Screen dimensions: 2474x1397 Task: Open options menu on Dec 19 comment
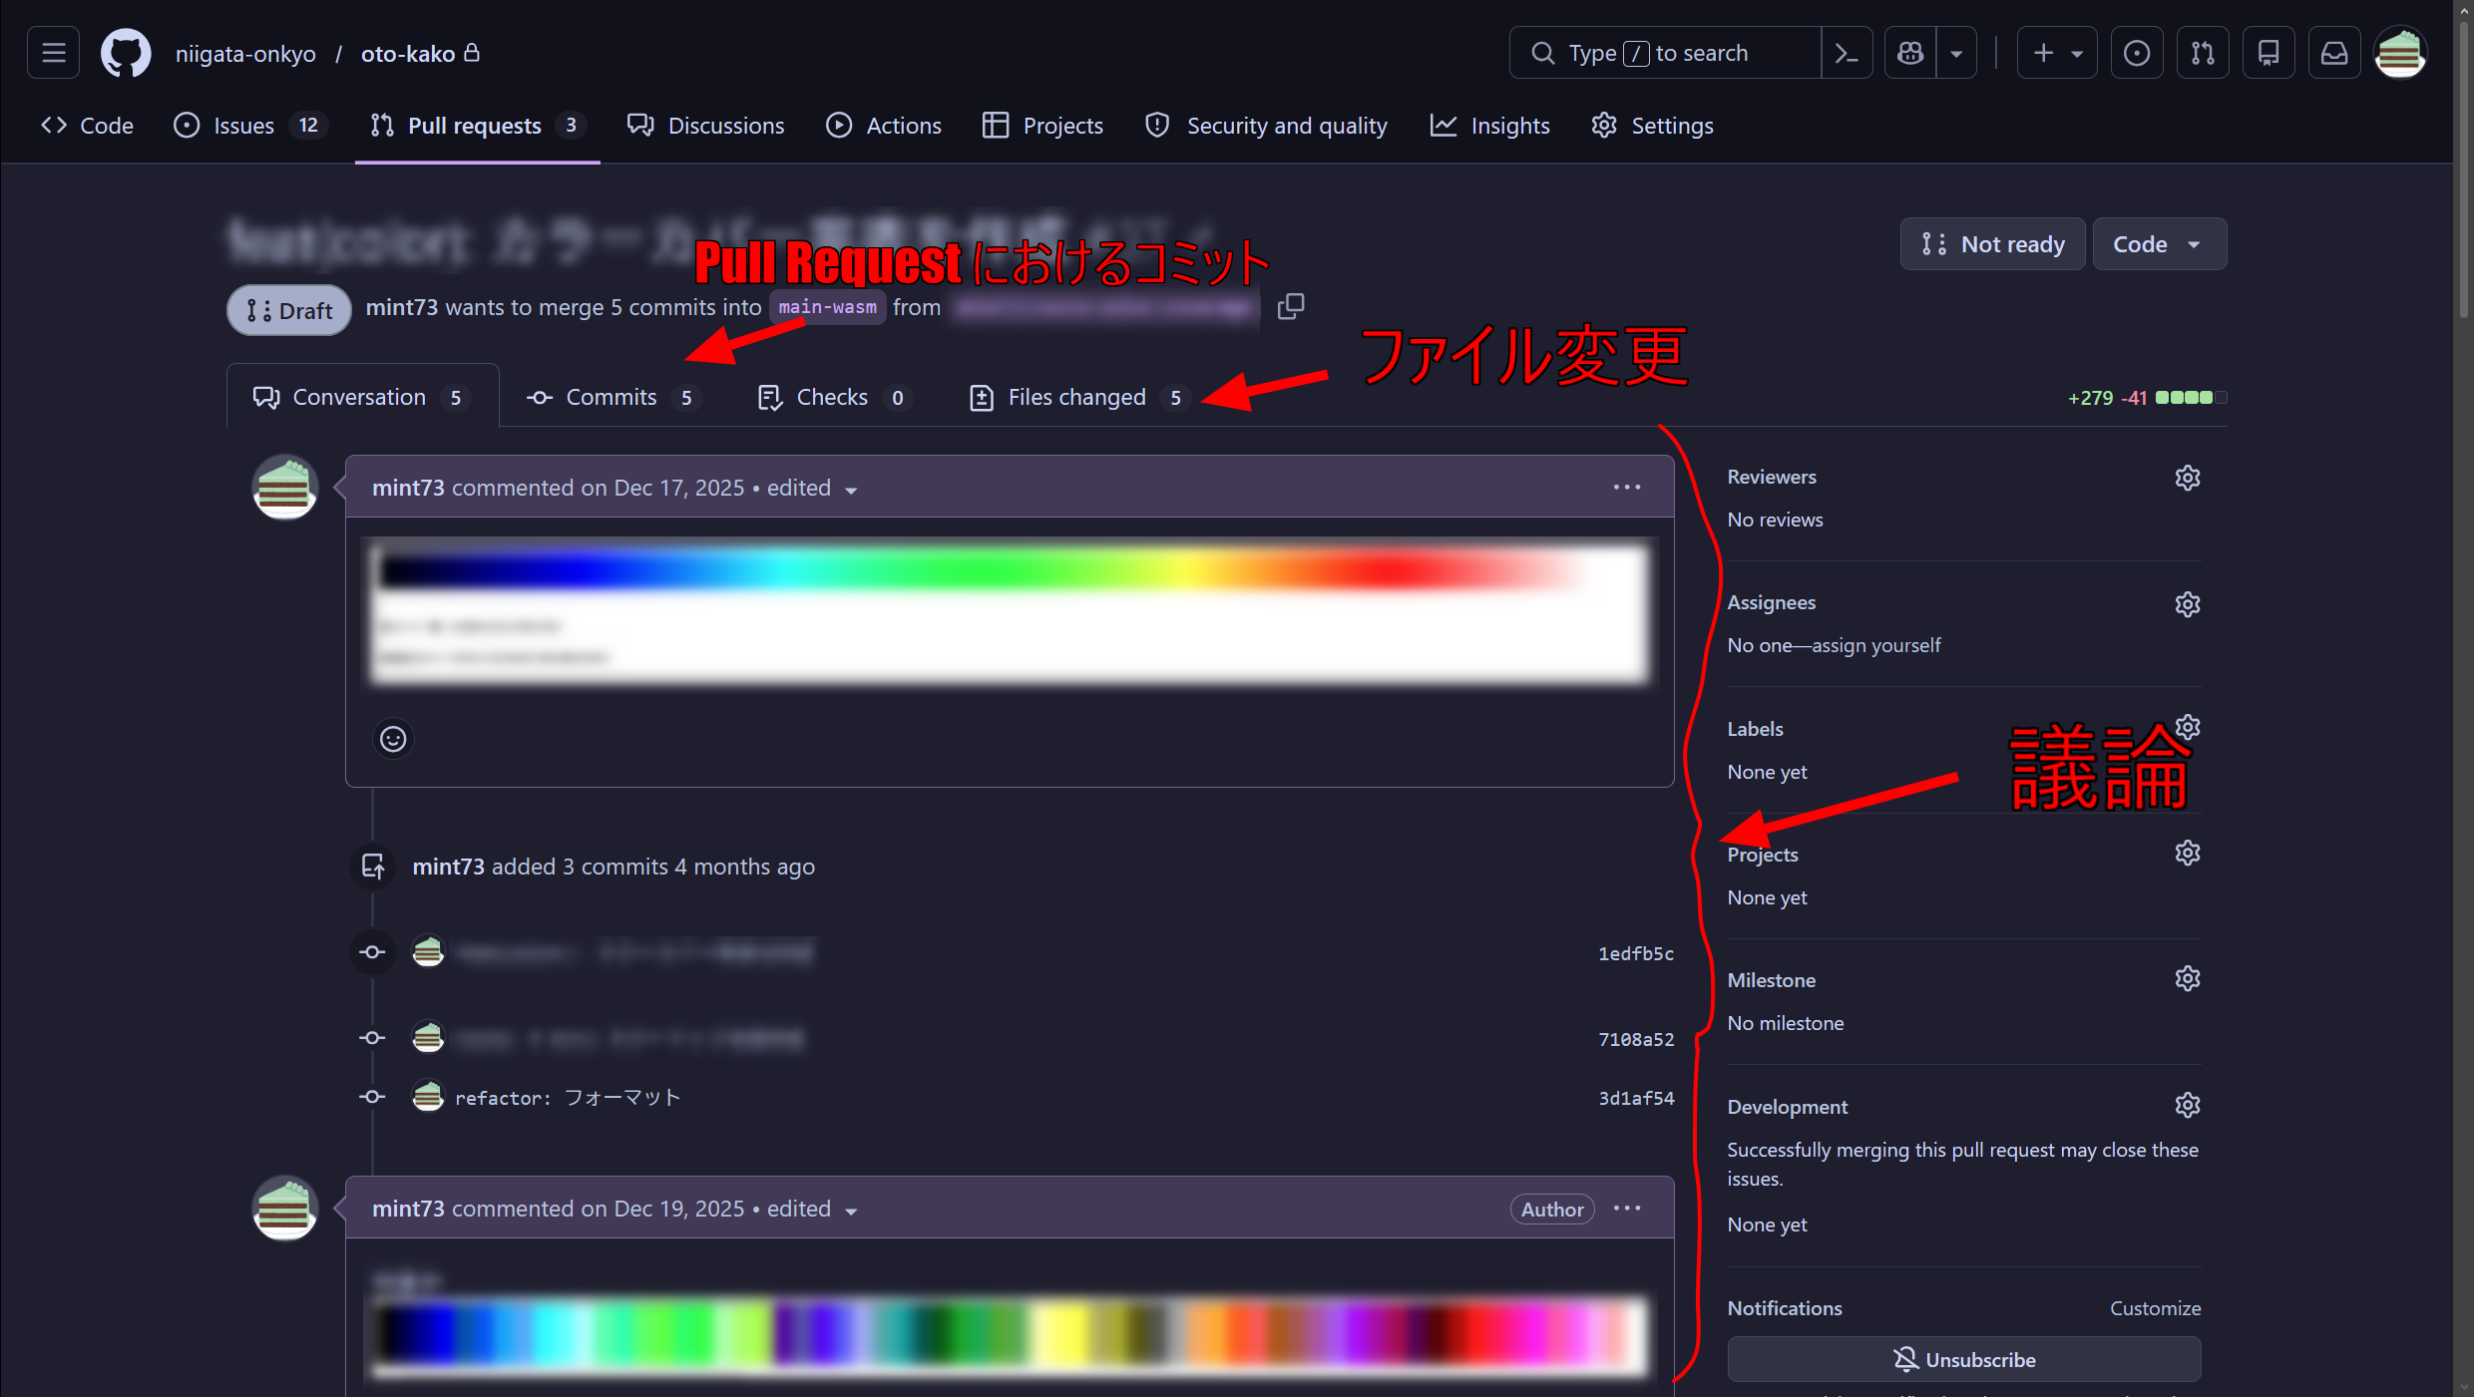tap(1627, 1209)
